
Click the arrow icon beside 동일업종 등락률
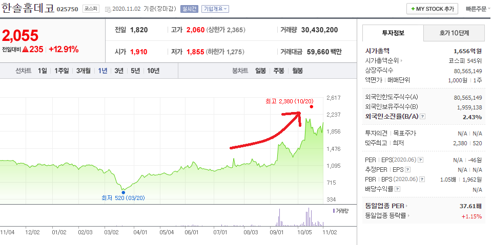pos(409,216)
